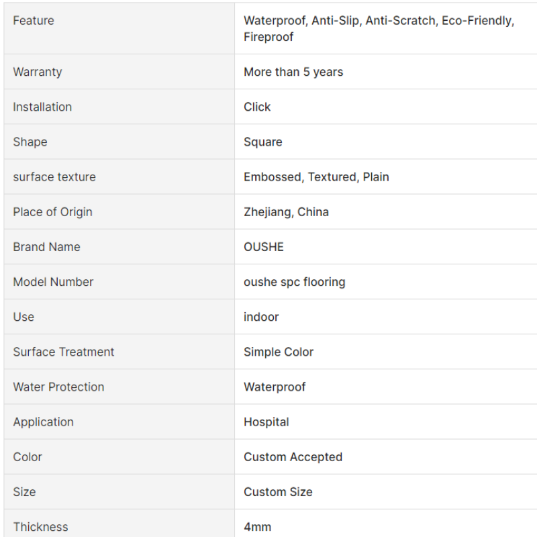Click the Click installation value
537x537 pixels.
click(x=257, y=107)
